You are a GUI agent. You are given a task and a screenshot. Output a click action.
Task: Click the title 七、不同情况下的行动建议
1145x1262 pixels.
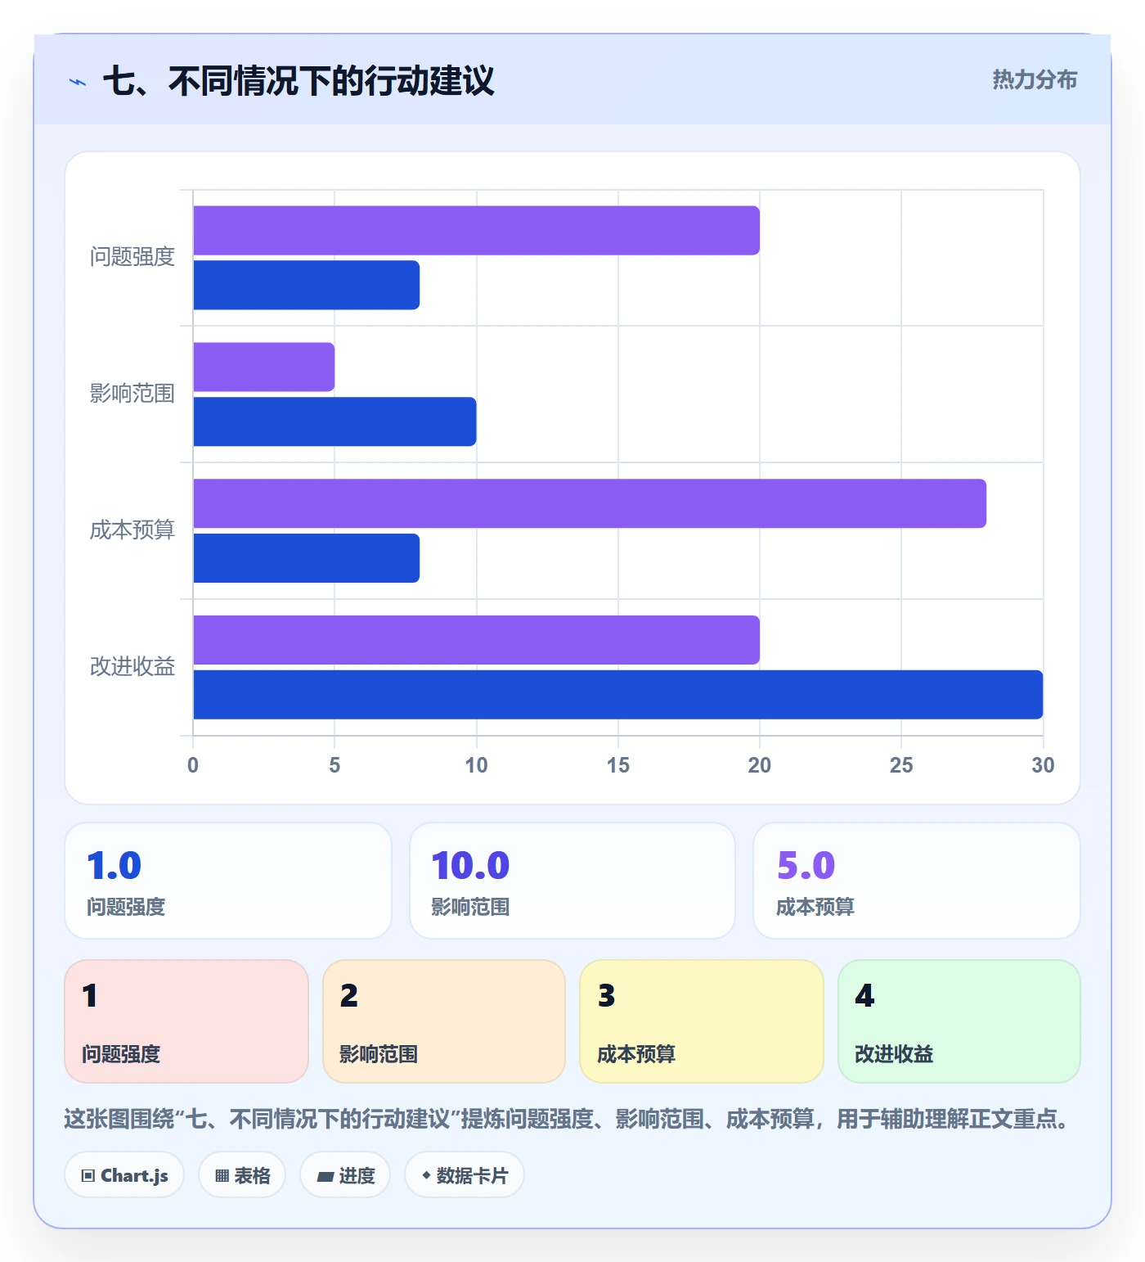299,81
